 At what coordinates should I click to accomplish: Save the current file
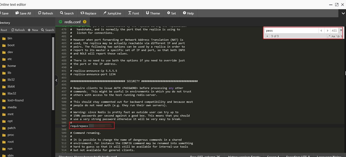(5, 13)
